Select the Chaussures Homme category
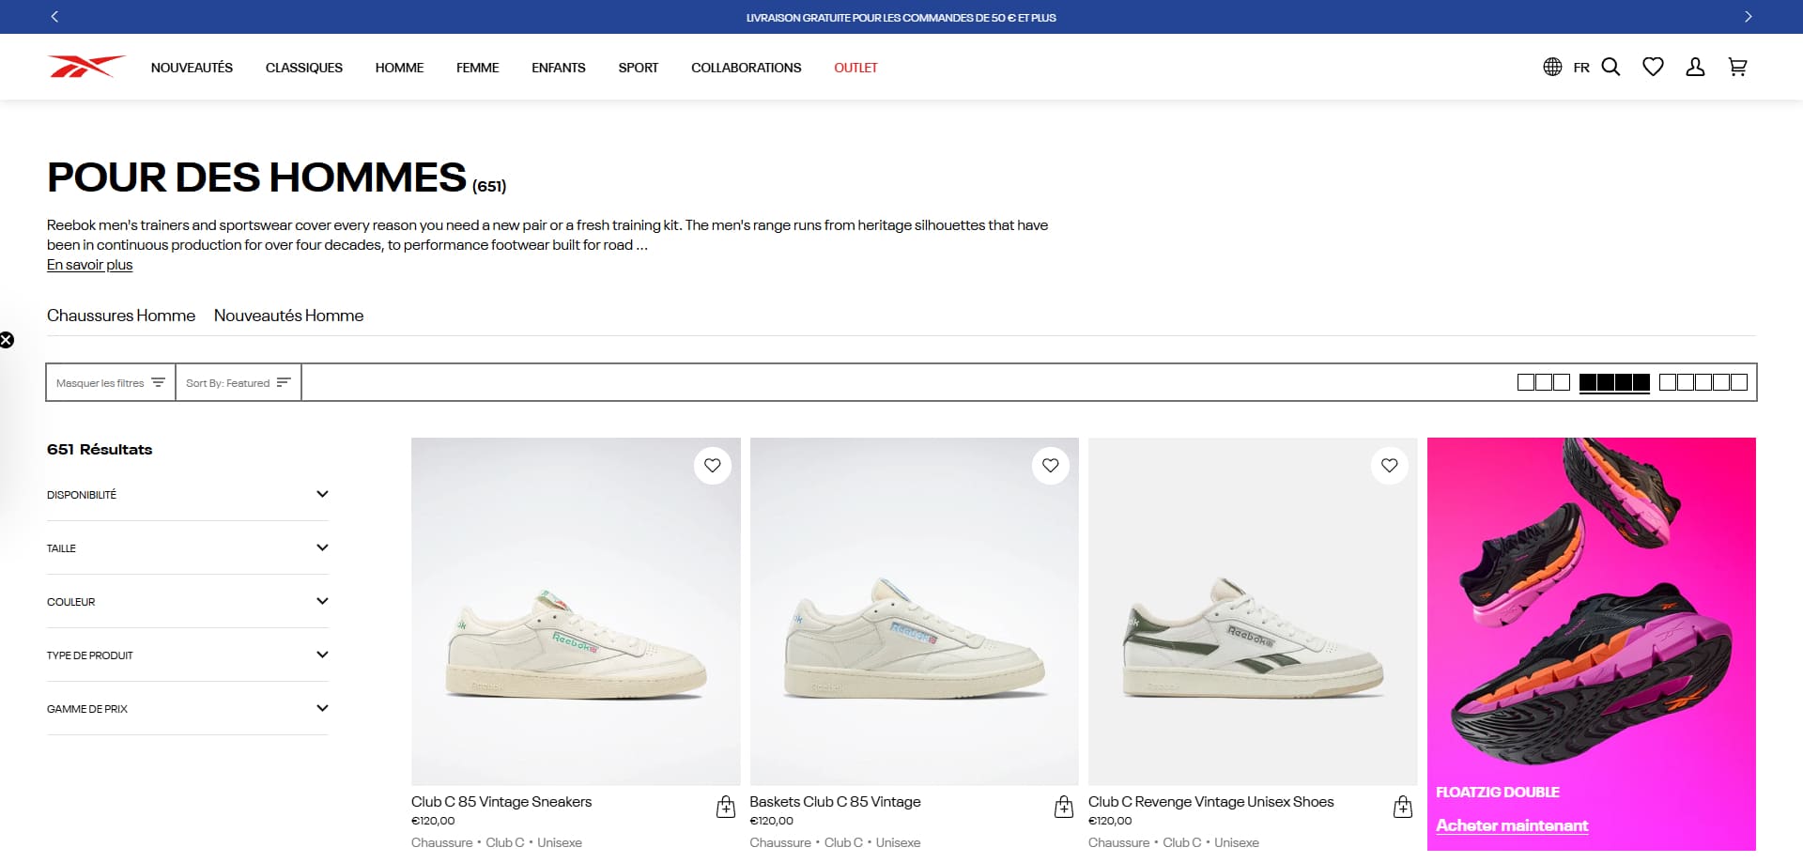 [121, 316]
